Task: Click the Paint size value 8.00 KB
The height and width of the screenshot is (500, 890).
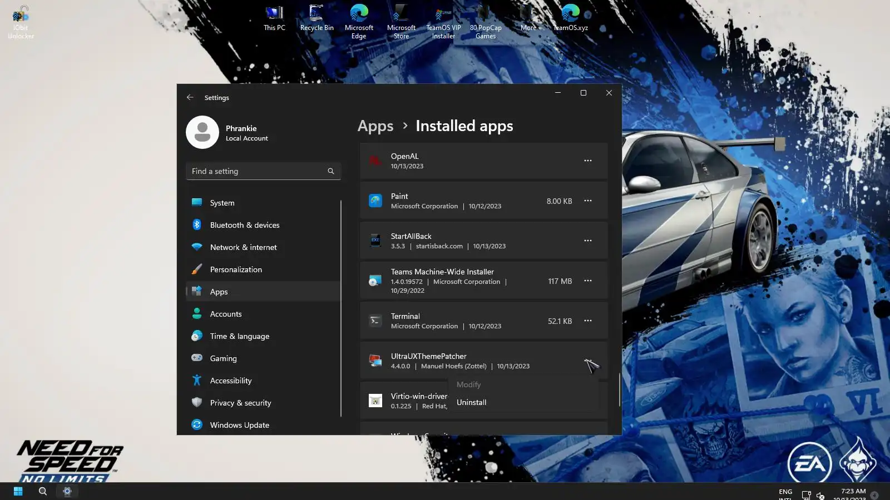Action: click(x=559, y=201)
